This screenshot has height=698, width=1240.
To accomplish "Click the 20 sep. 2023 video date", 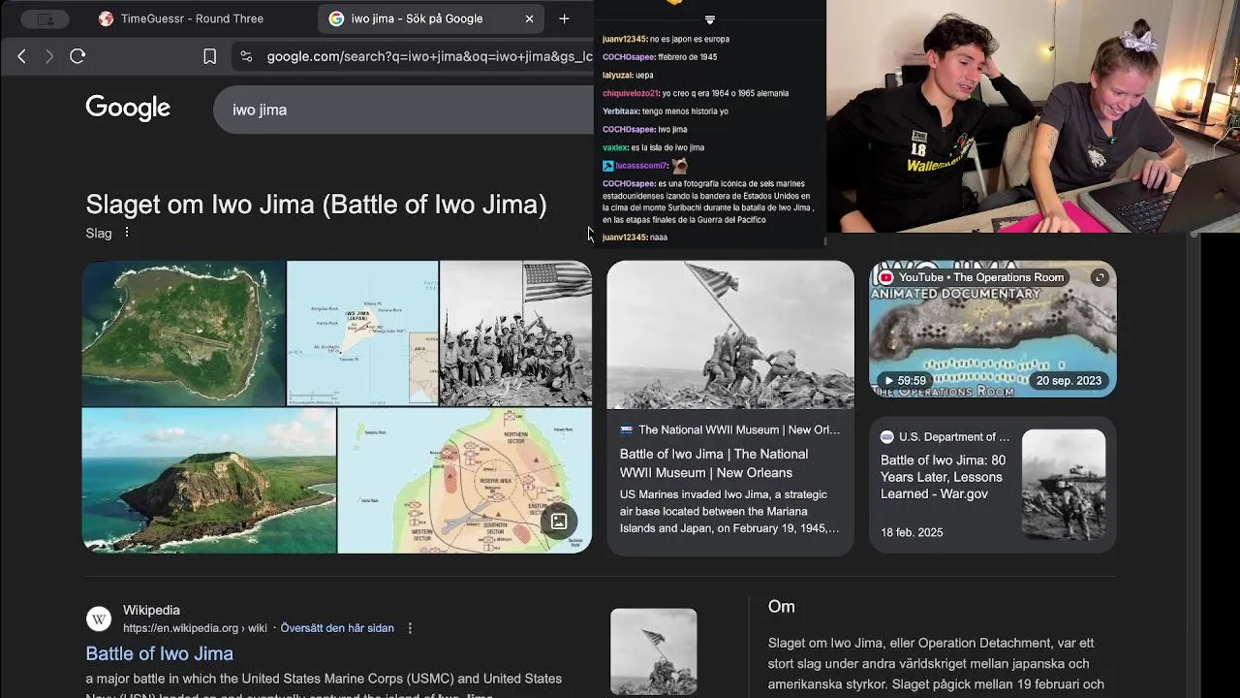I will tap(1069, 381).
